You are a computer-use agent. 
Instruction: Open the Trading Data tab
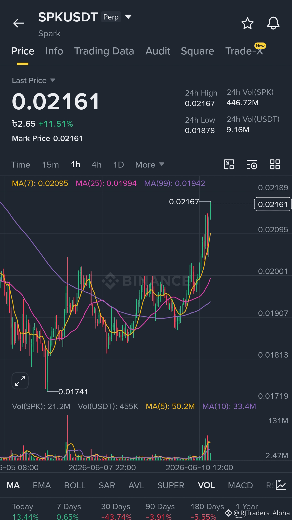tap(104, 51)
